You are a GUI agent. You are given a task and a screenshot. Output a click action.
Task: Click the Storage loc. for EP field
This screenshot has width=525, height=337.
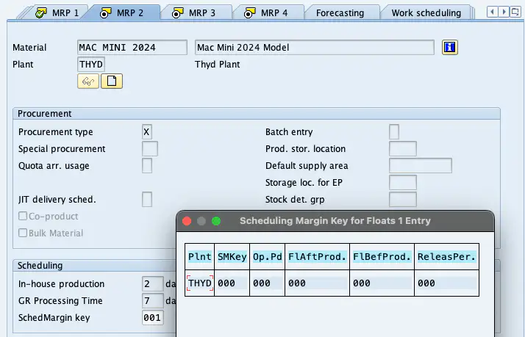click(x=403, y=183)
